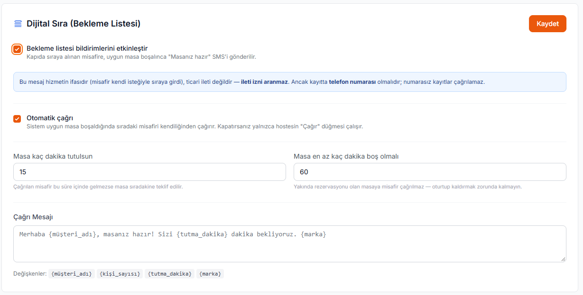Click the Dijital Sıra (Bekleme Listesi) heading
The width and height of the screenshot is (583, 295).
point(83,24)
